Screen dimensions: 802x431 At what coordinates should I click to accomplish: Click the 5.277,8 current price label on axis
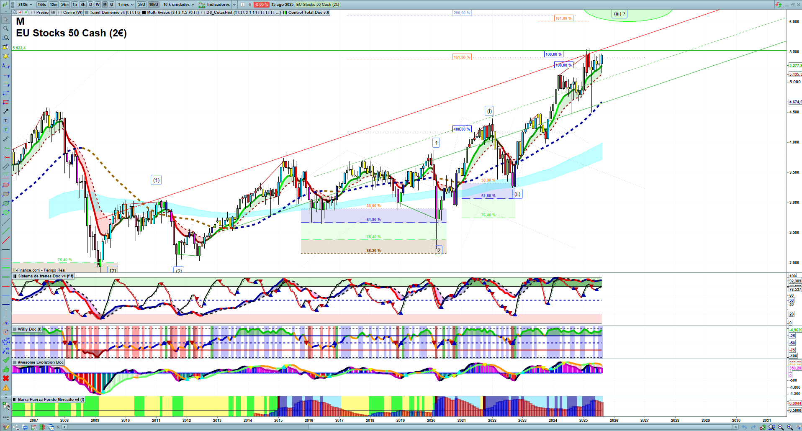[795, 66]
